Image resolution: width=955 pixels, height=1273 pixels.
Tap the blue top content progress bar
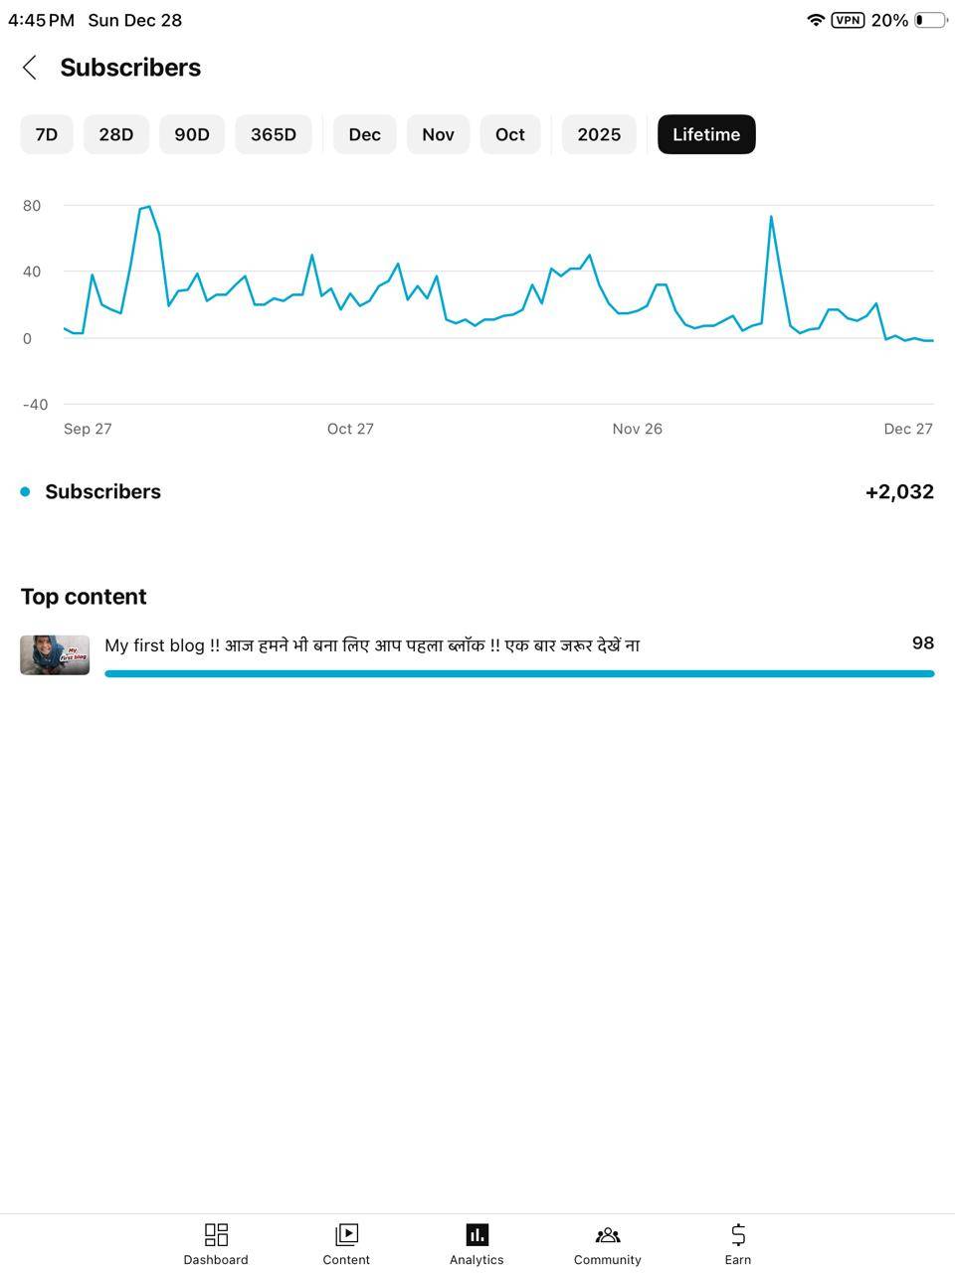click(x=519, y=673)
